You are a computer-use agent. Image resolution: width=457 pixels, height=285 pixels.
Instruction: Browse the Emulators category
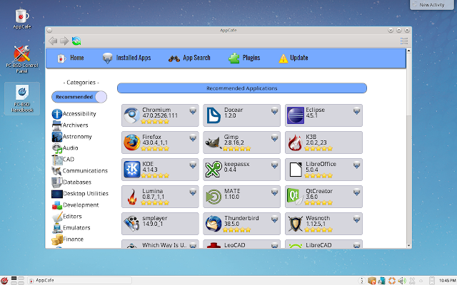(x=71, y=227)
